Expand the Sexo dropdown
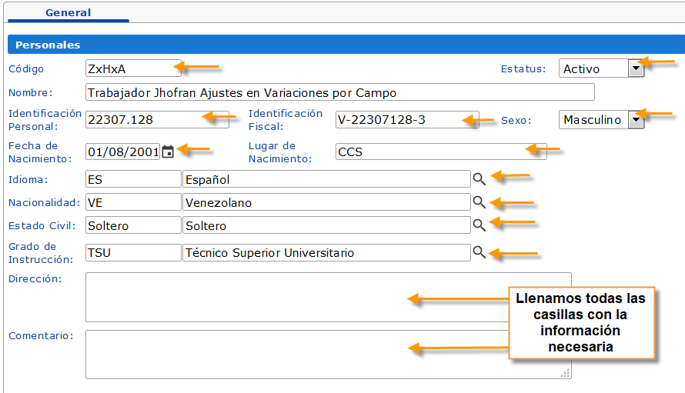The image size is (685, 393). (635, 119)
